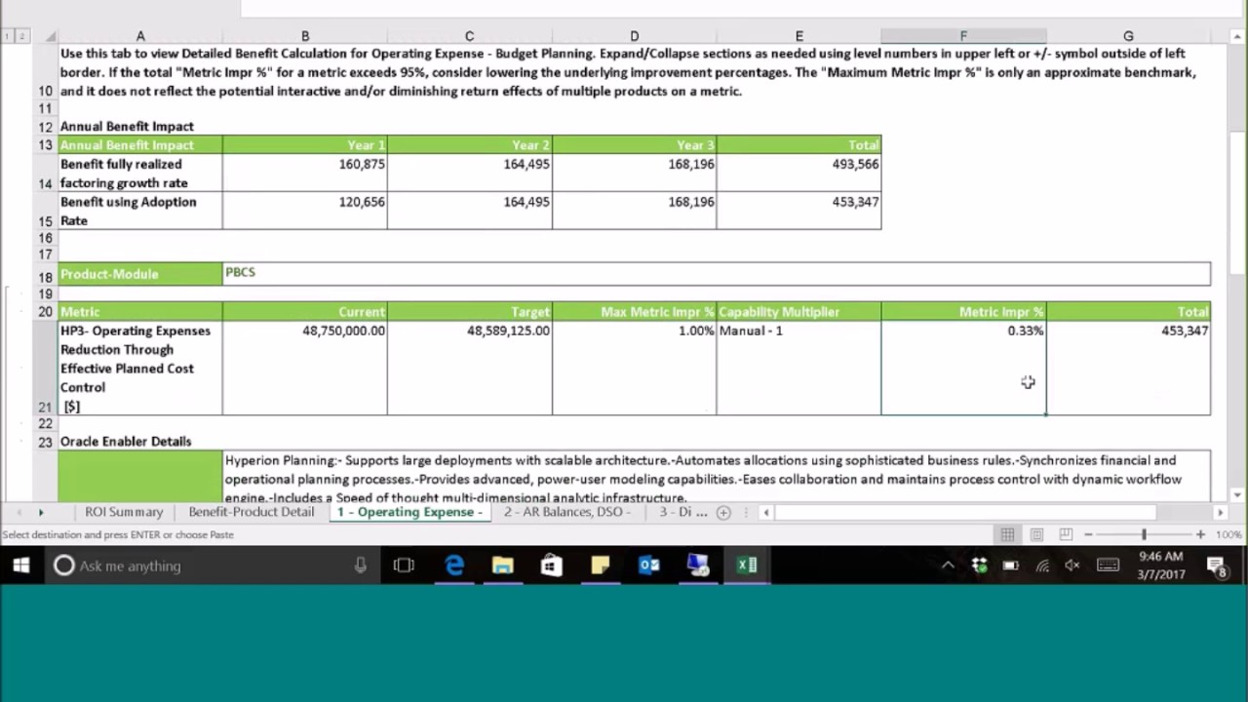Select the Metric Impr % cell 0.33%
This screenshot has height=702, width=1248.
tap(963, 368)
